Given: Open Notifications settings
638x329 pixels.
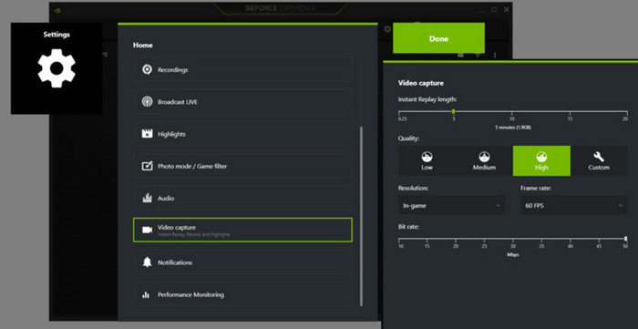Looking at the screenshot, I should coord(242,262).
